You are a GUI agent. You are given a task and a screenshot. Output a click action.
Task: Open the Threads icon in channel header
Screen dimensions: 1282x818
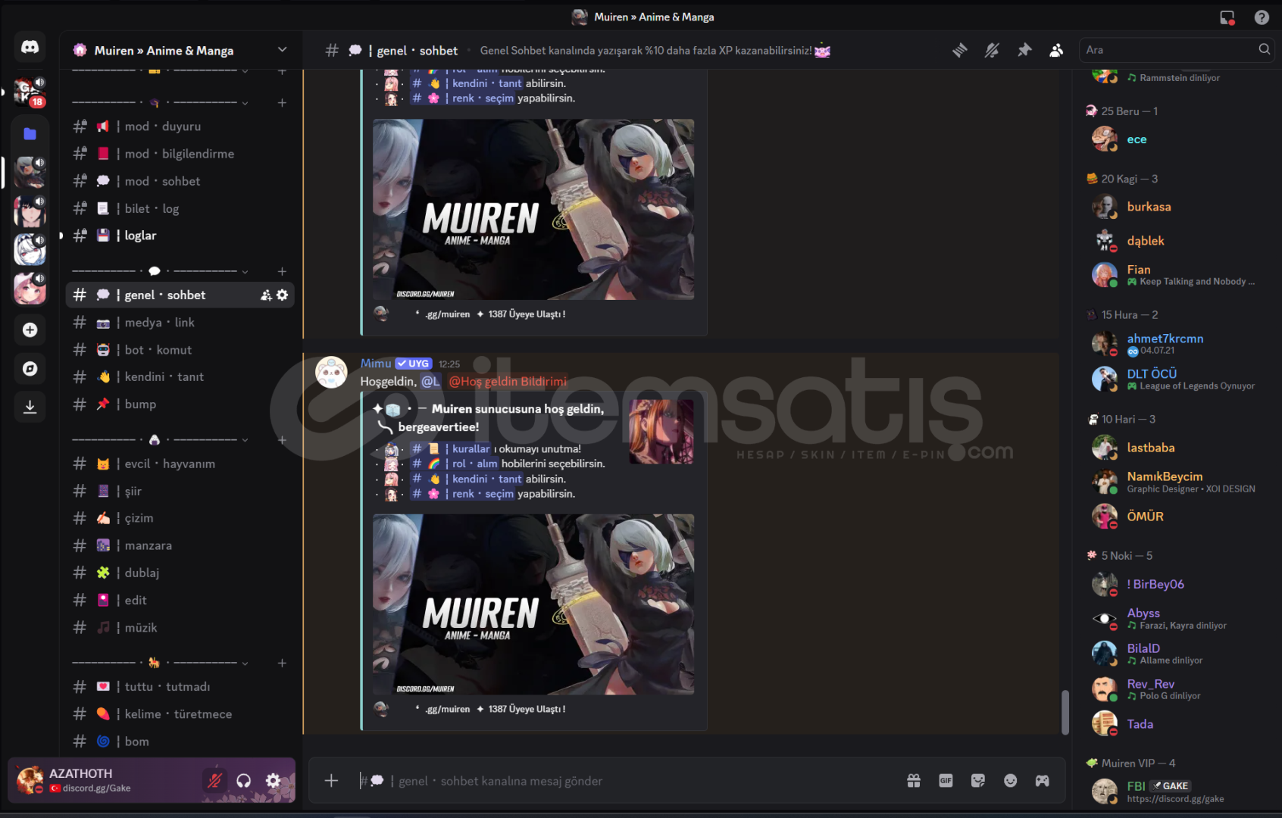point(960,50)
